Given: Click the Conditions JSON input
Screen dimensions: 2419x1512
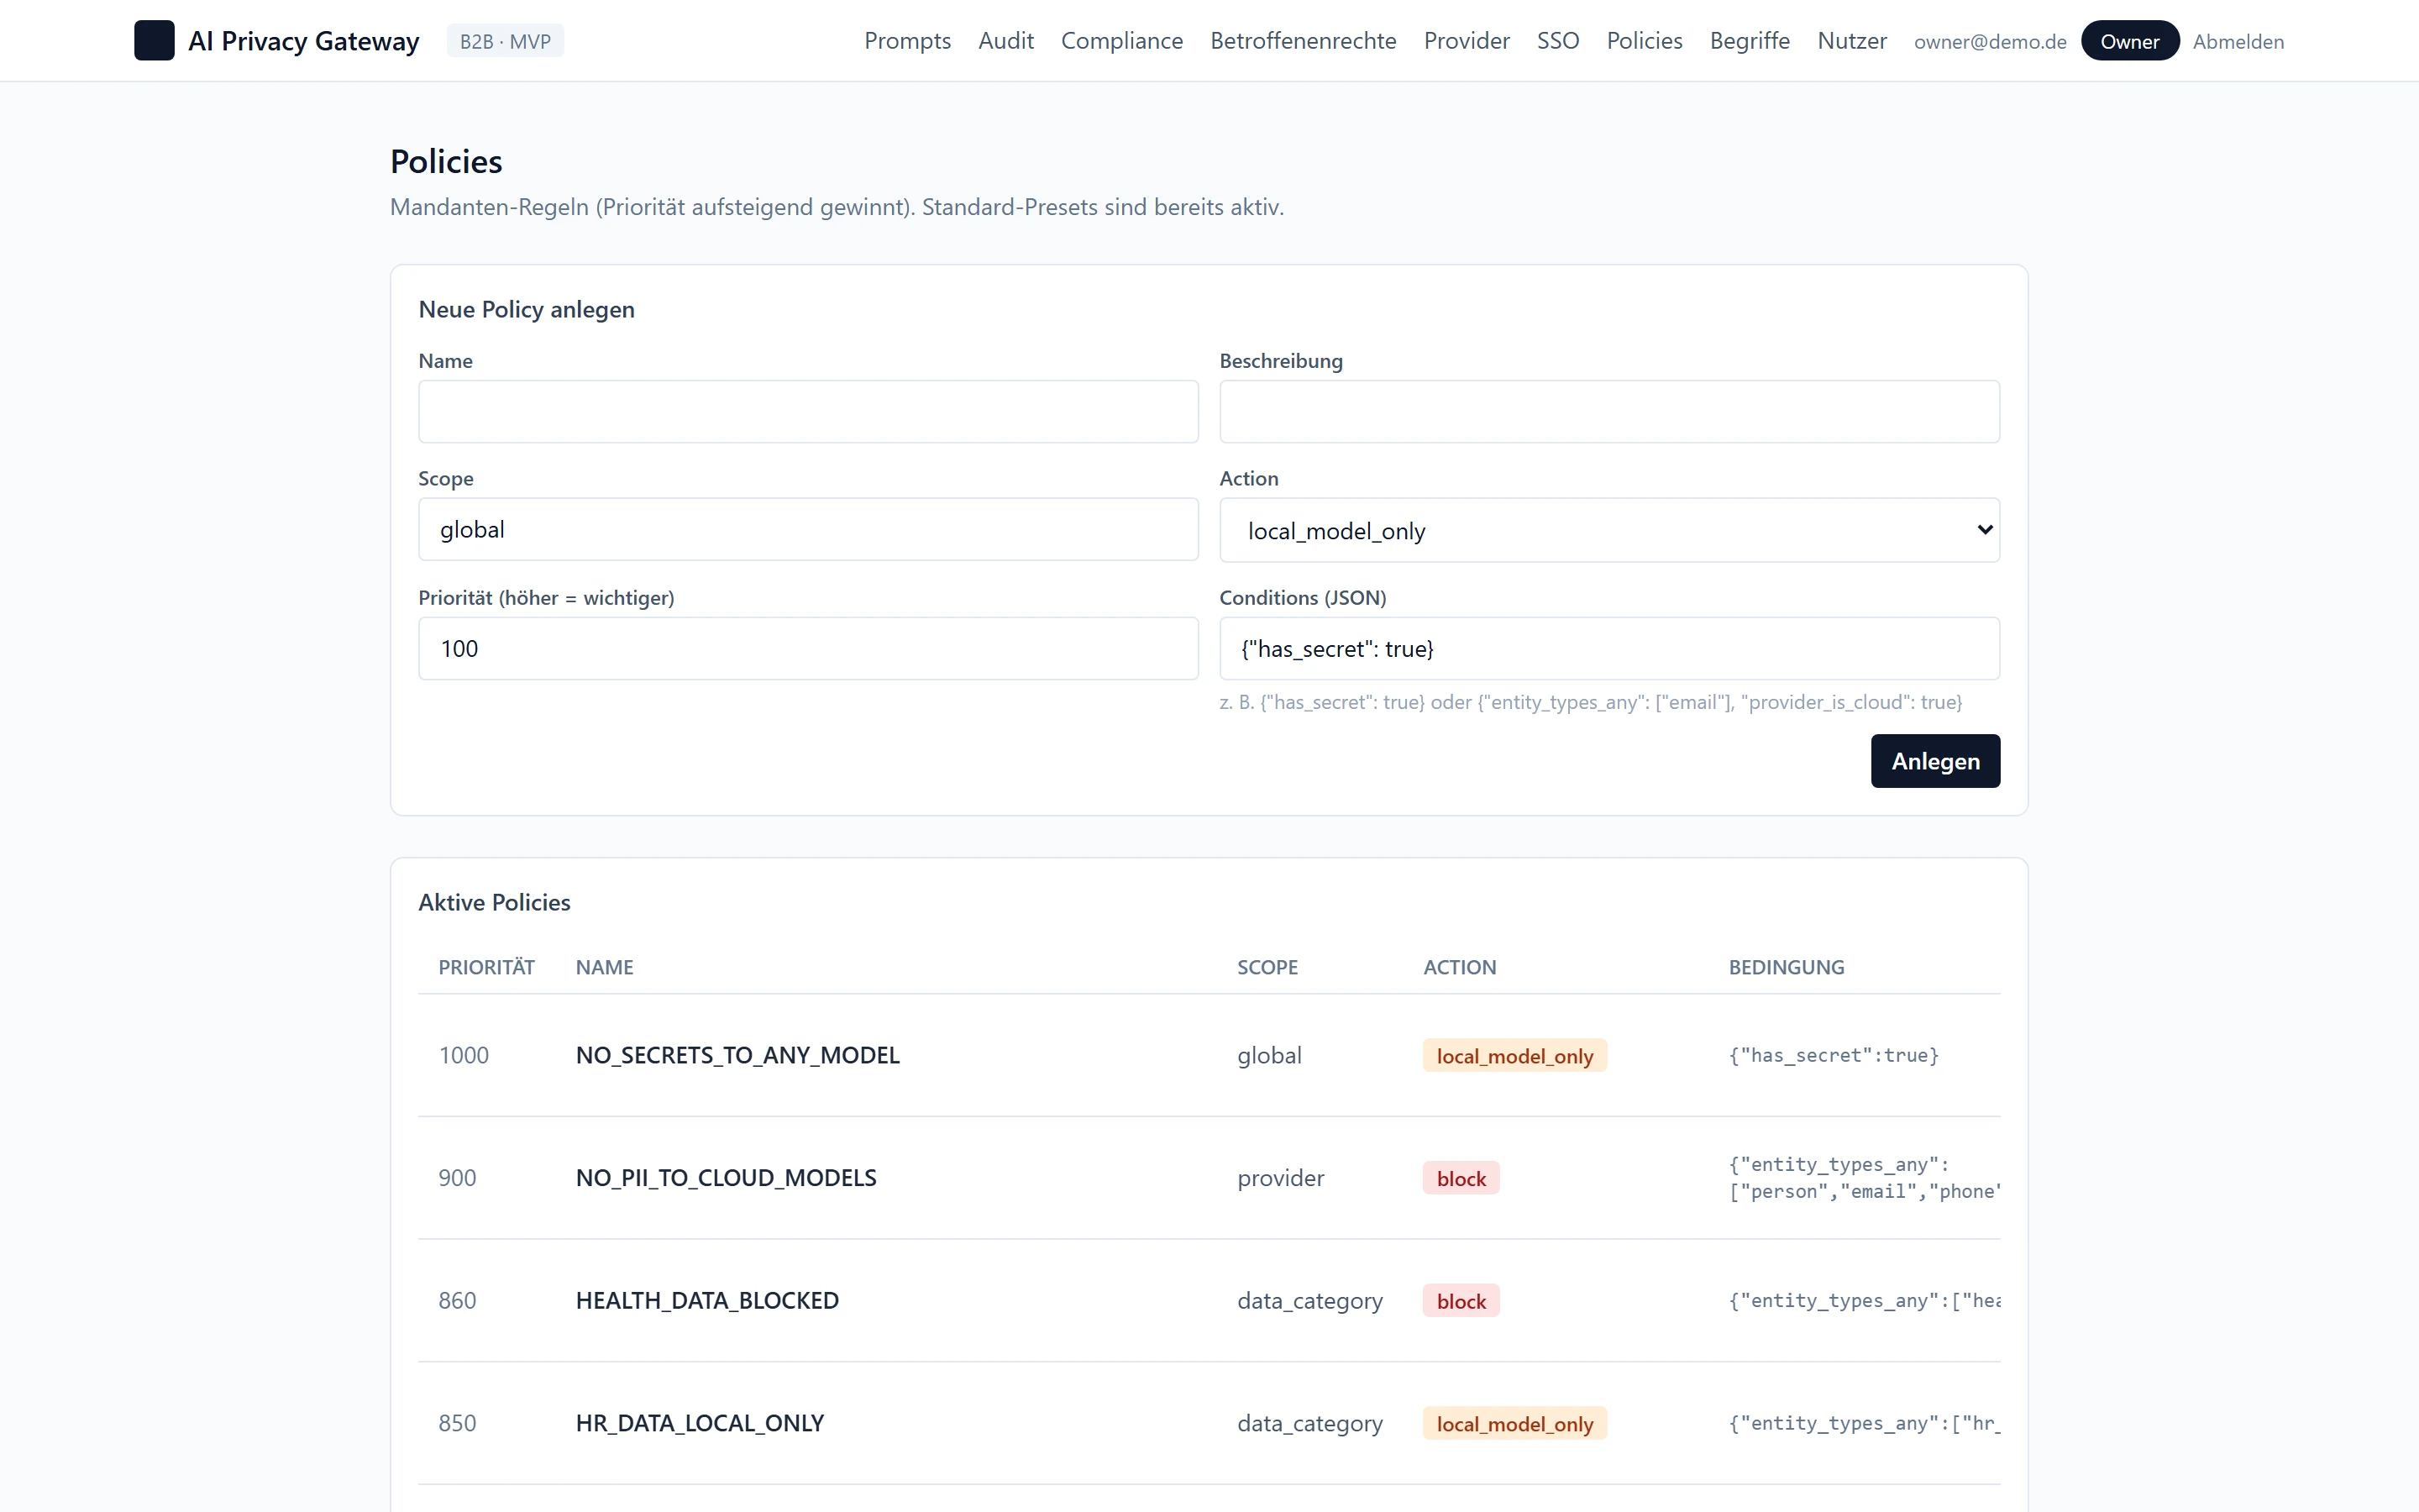Looking at the screenshot, I should click(1609, 648).
